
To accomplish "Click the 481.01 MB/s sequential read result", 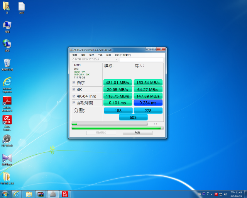I will [117, 83].
